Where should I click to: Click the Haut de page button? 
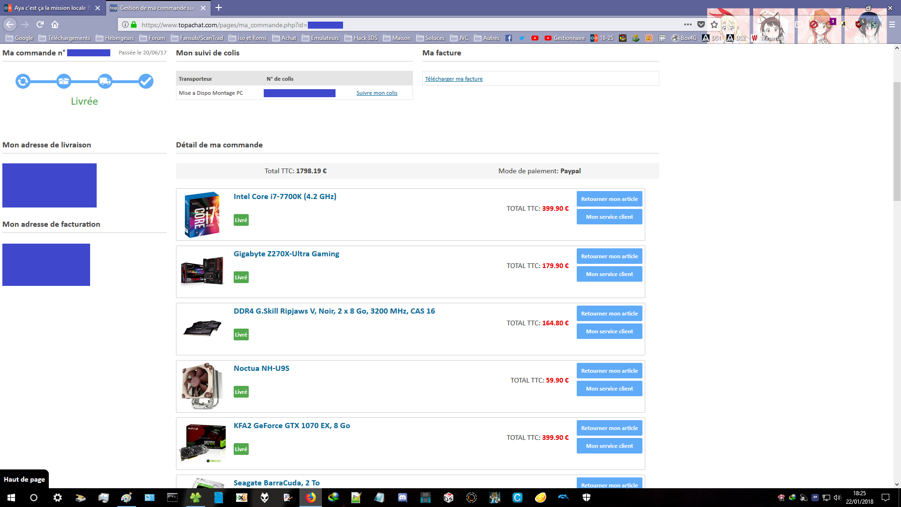[24, 479]
